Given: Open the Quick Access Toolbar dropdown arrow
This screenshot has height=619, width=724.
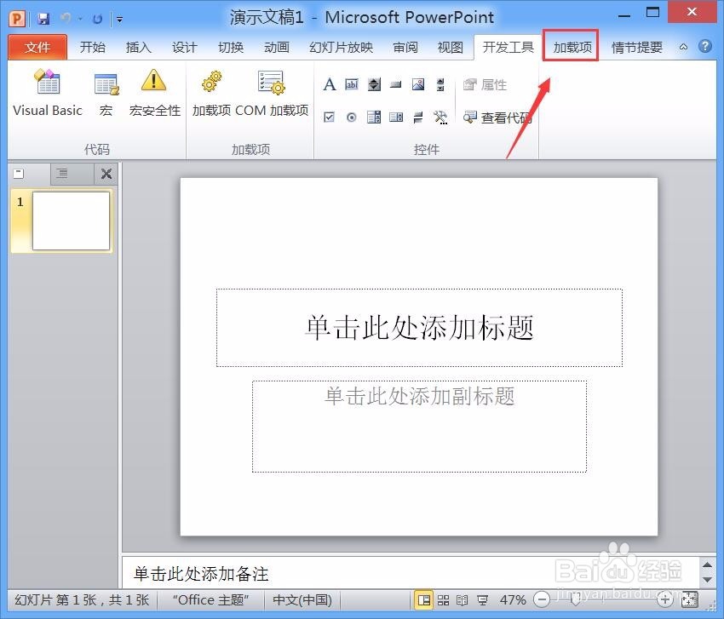Looking at the screenshot, I should tap(118, 17).
